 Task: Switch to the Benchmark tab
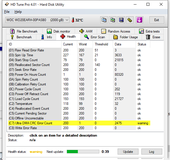pos(21,37)
